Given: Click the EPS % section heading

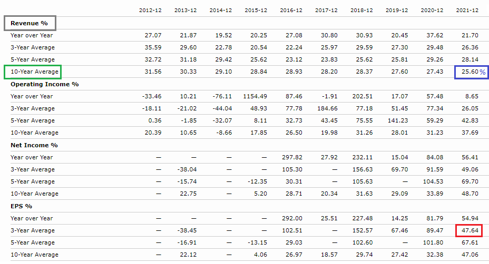Looking at the screenshot, I should [21, 206].
